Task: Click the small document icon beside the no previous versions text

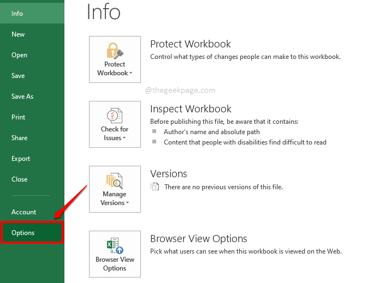Action: point(155,187)
